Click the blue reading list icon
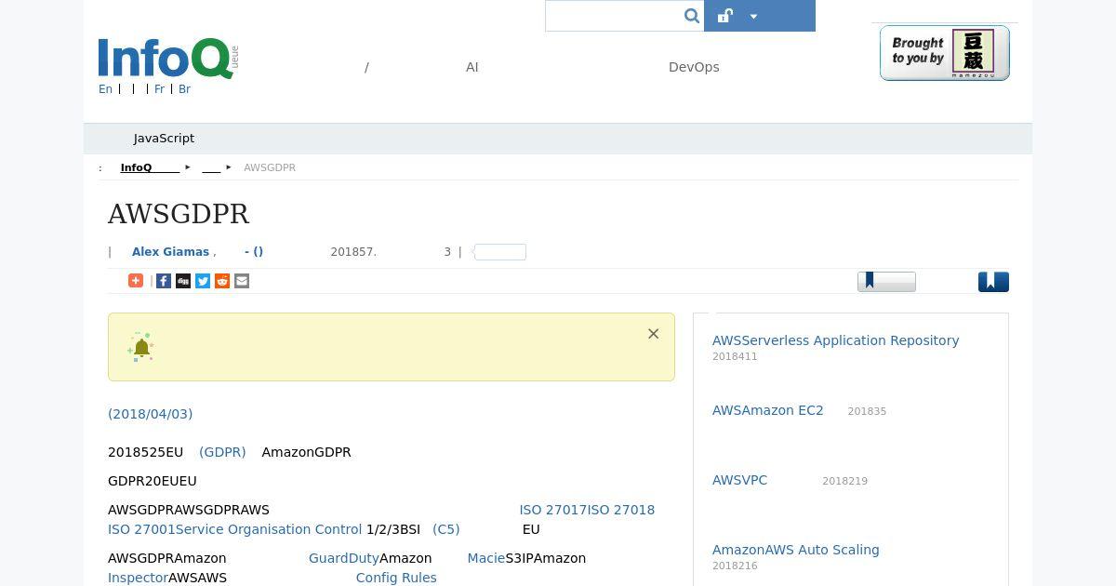 pos(993,281)
